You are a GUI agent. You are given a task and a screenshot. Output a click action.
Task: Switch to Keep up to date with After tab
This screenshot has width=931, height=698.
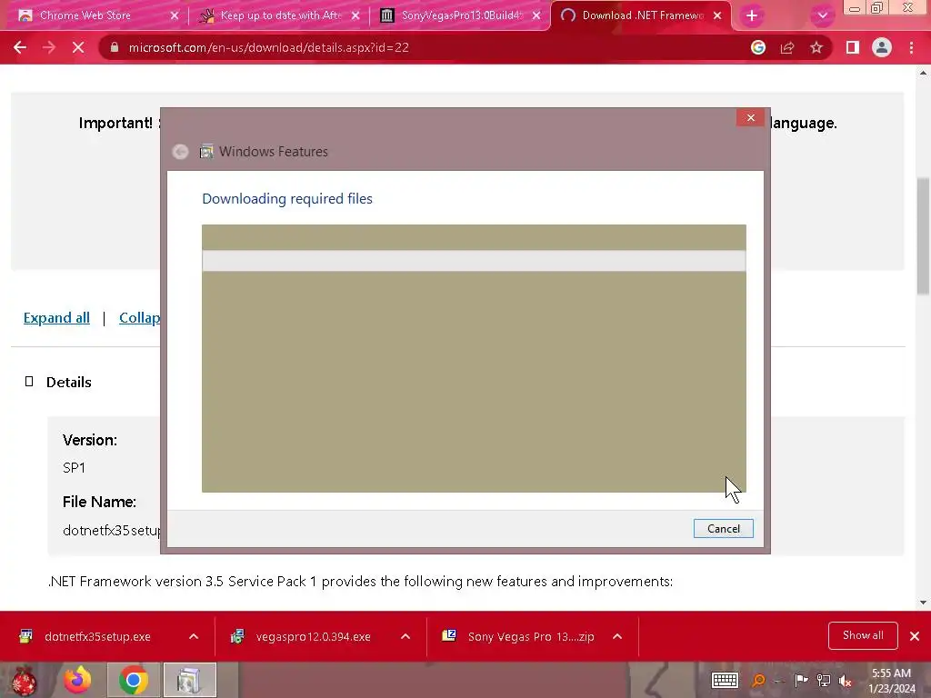[x=280, y=15]
